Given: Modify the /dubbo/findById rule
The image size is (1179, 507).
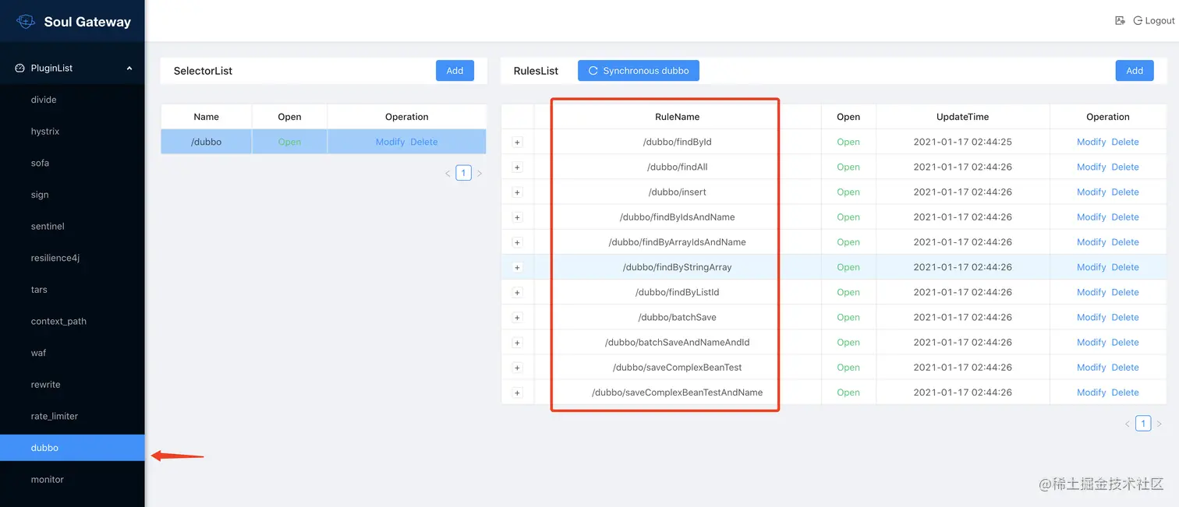Looking at the screenshot, I should click(1091, 142).
